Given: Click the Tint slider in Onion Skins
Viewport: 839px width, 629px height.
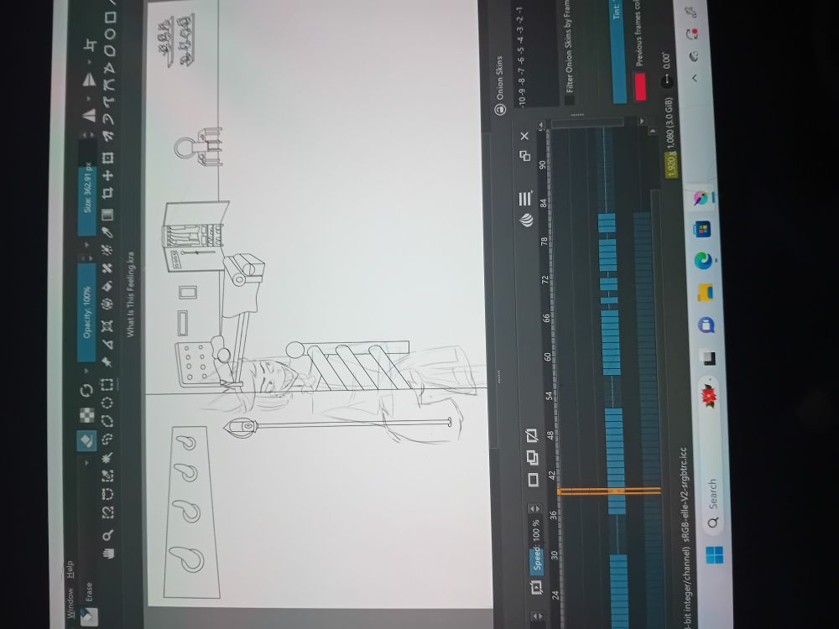Looking at the screenshot, I should click(618, 51).
